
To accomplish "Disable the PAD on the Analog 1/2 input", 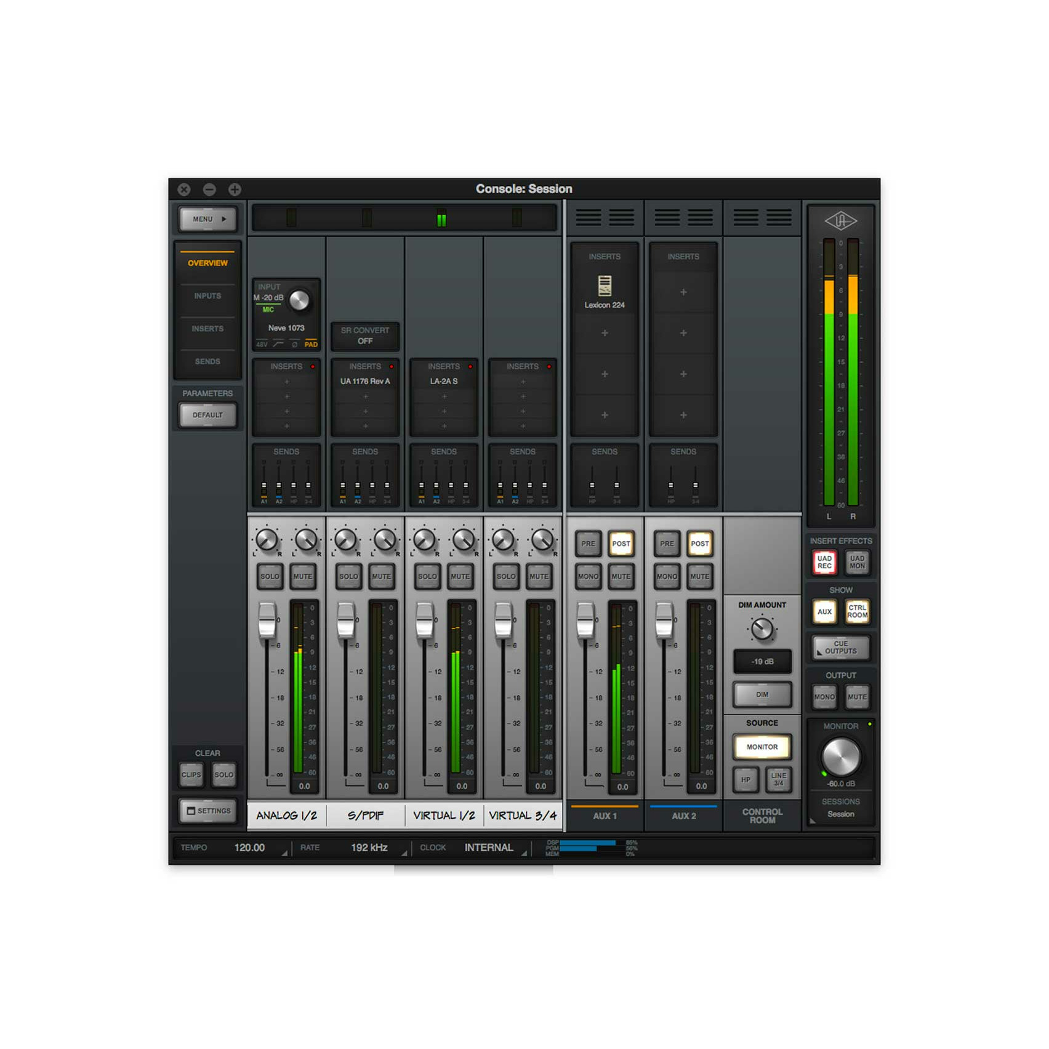I will 311,345.
